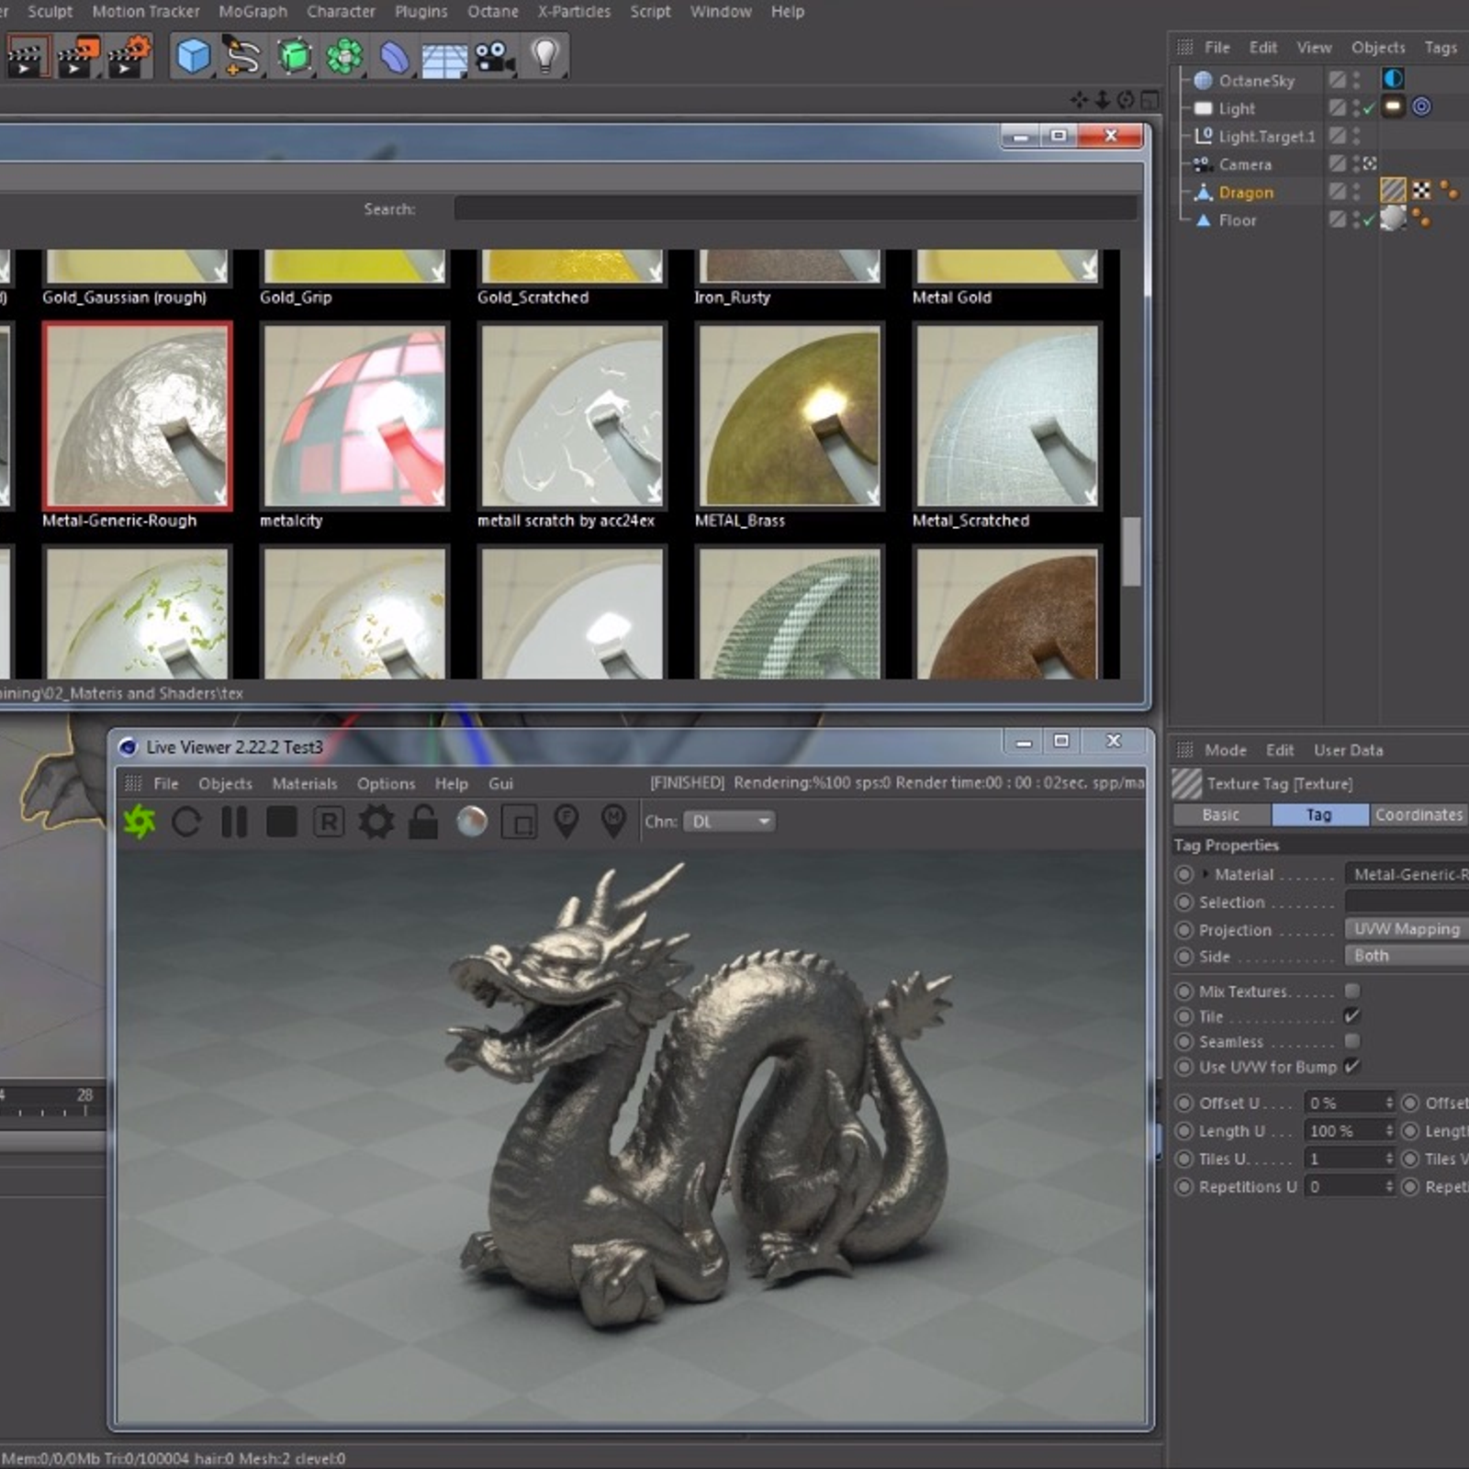The height and width of the screenshot is (1469, 1469).
Task: Select the metalcity material thumbnail
Action: [x=353, y=415]
